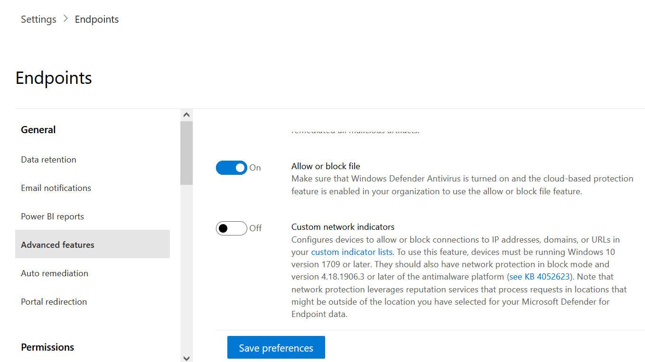Click Save preferences button

coord(276,347)
